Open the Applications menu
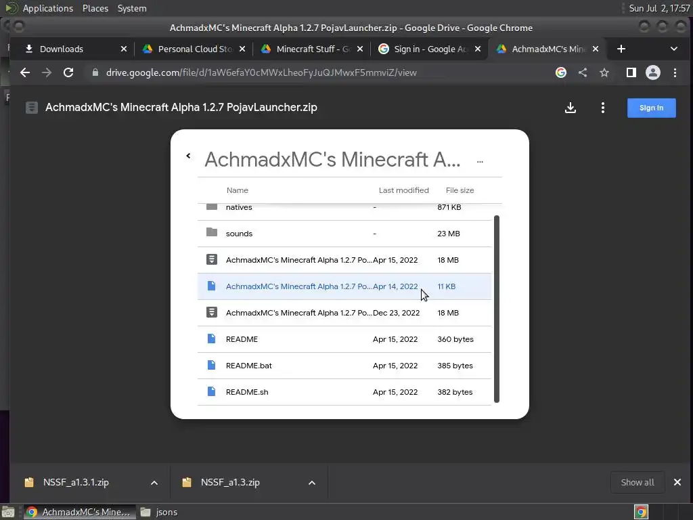 pos(48,8)
